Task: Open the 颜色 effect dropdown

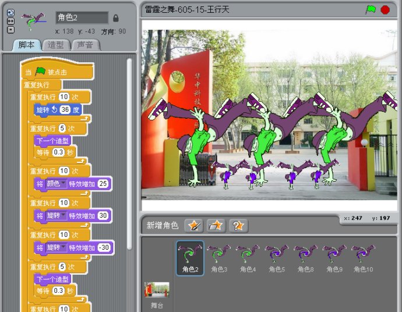Action: pos(56,183)
